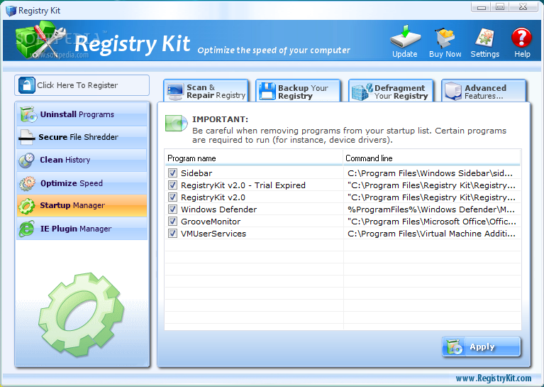Image resolution: width=544 pixels, height=387 pixels.
Task: Switch to Scan & Repair Registry tab
Action: click(206, 91)
